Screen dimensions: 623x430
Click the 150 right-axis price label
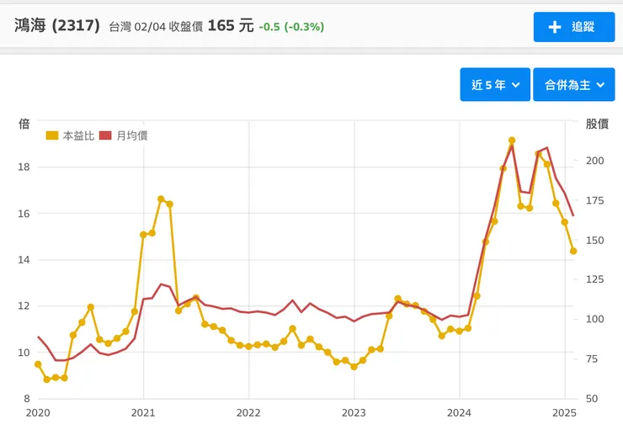click(x=594, y=240)
